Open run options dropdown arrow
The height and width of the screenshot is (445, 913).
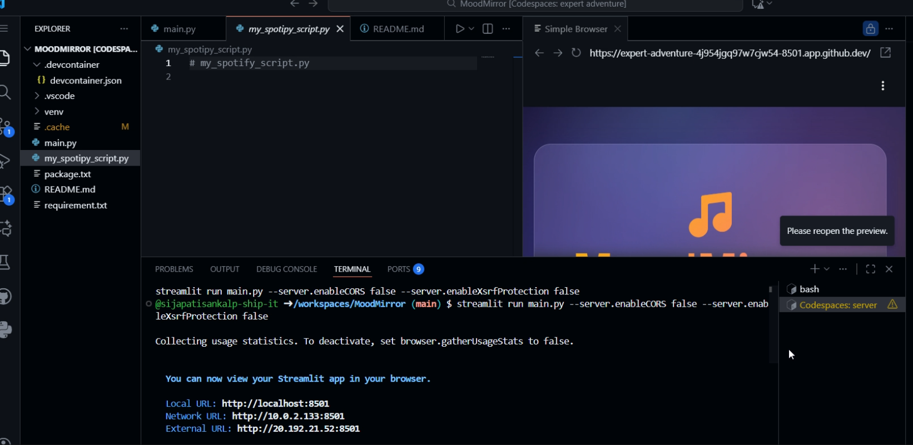coord(472,29)
